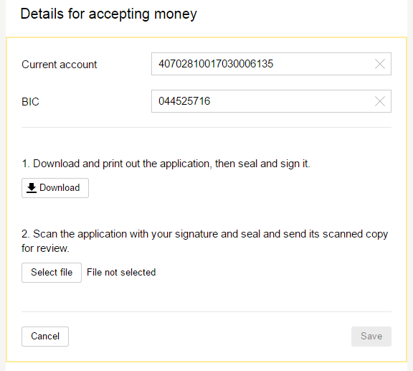
Task: Download the application form
Action: [55, 188]
